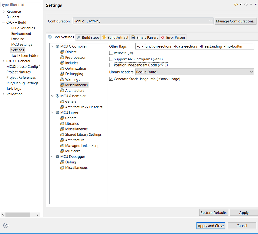Select Architecture under MCU C Compiler
The height and width of the screenshot is (234, 258).
tap(75, 90)
